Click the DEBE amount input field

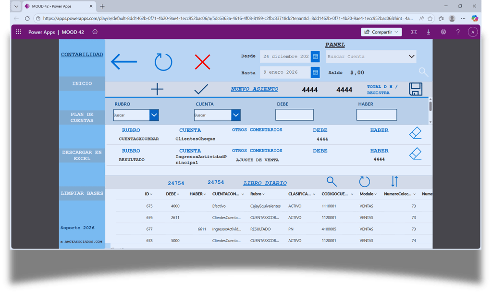tap(295, 115)
